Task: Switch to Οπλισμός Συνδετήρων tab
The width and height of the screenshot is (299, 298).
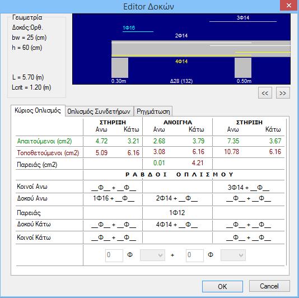Action: [x=99, y=111]
